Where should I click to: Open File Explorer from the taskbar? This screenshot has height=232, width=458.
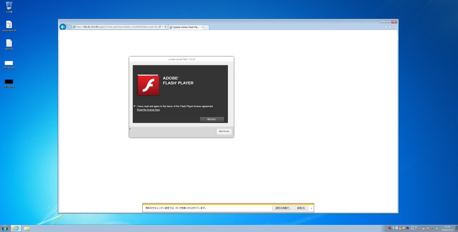click(27, 228)
